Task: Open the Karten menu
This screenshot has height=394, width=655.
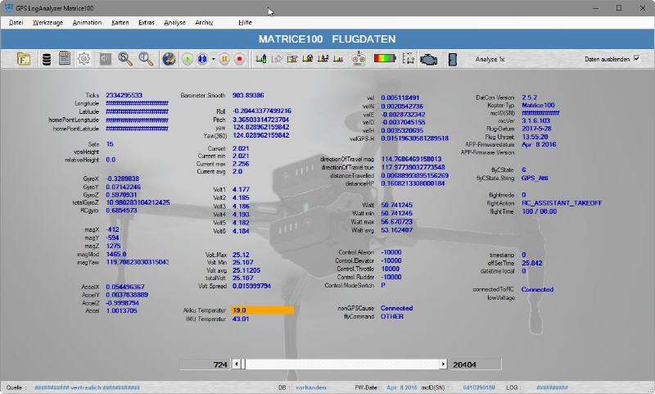Action: 120,23
